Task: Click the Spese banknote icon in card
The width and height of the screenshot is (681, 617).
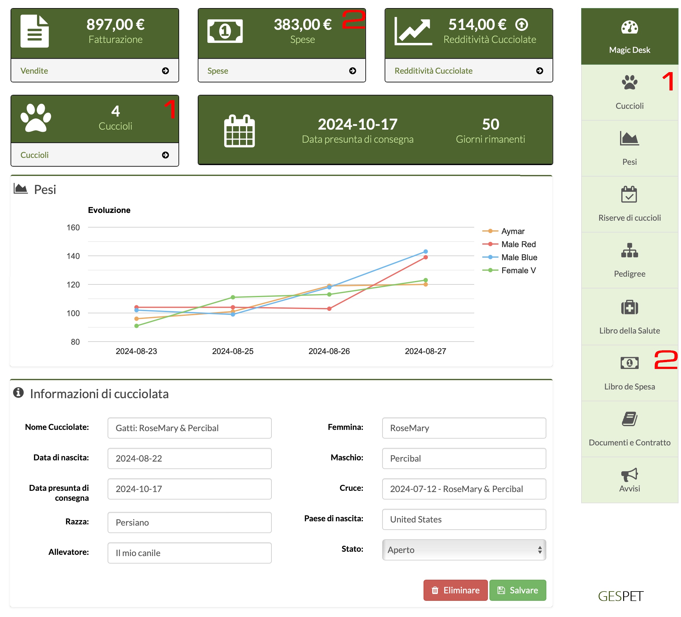Action: pos(225,31)
